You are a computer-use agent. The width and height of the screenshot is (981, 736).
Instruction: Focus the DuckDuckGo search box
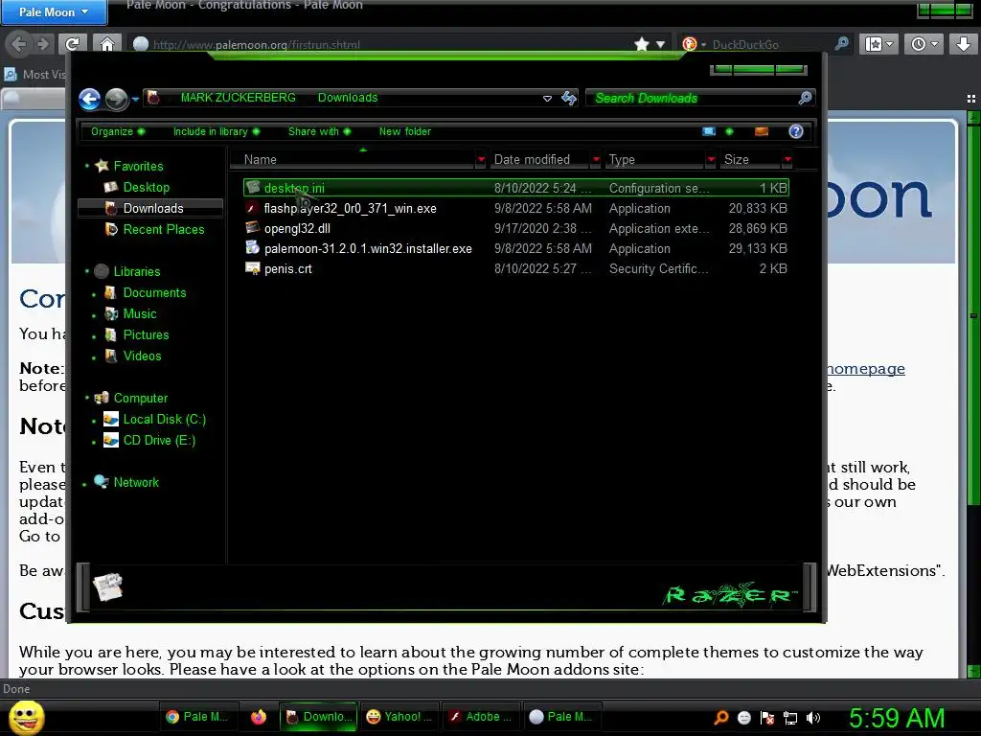(x=771, y=44)
